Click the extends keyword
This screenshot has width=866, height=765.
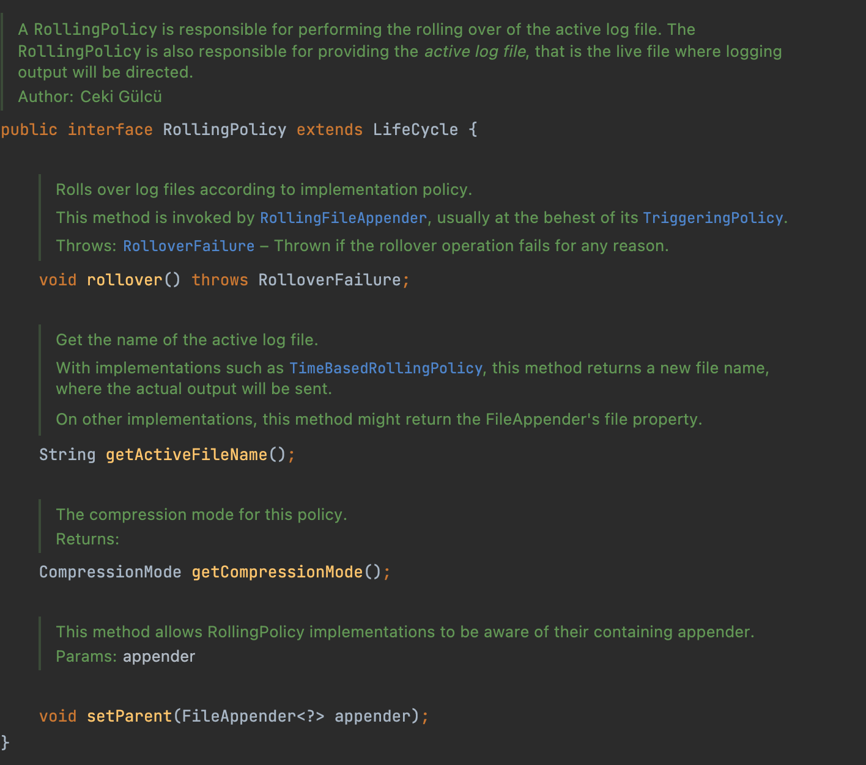point(330,130)
